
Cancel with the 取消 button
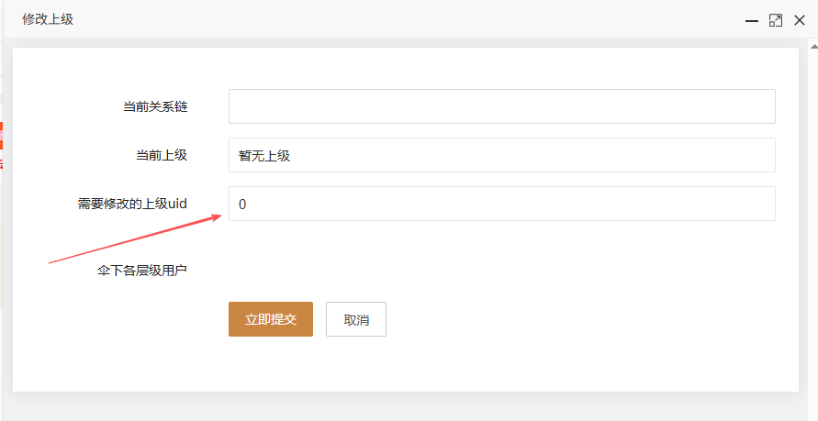(355, 319)
